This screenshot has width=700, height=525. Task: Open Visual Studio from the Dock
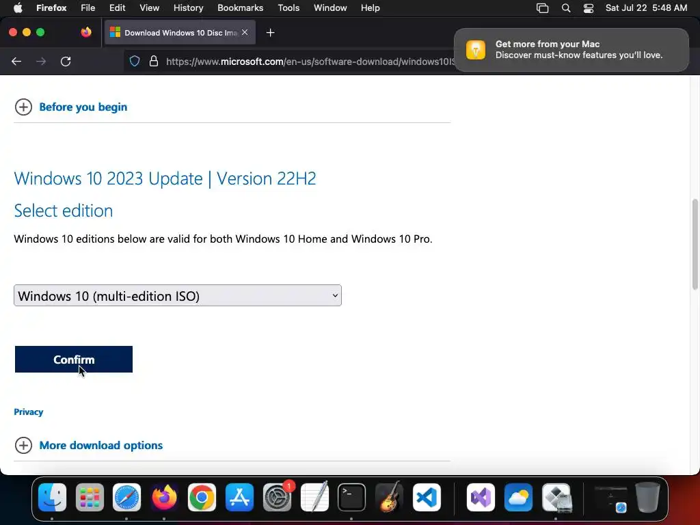(481, 497)
